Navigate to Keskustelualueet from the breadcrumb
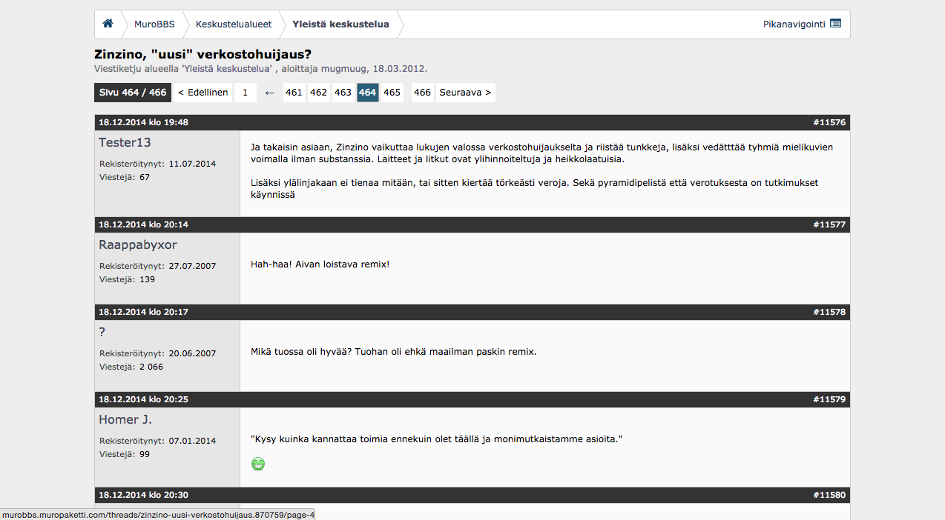Image resolution: width=945 pixels, height=520 pixels. click(x=233, y=24)
